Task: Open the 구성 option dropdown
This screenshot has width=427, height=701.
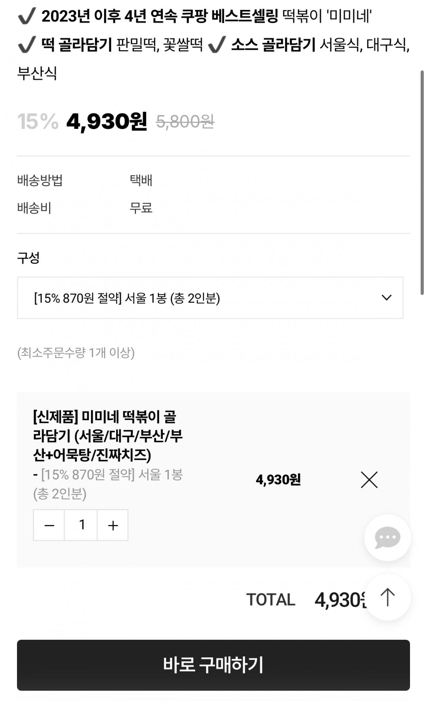Action: click(x=210, y=298)
